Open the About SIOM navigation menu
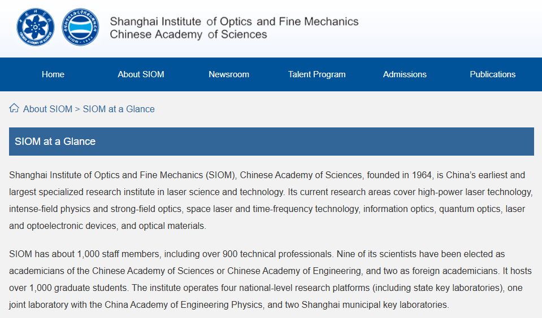This screenshot has height=318, width=542. (141, 74)
